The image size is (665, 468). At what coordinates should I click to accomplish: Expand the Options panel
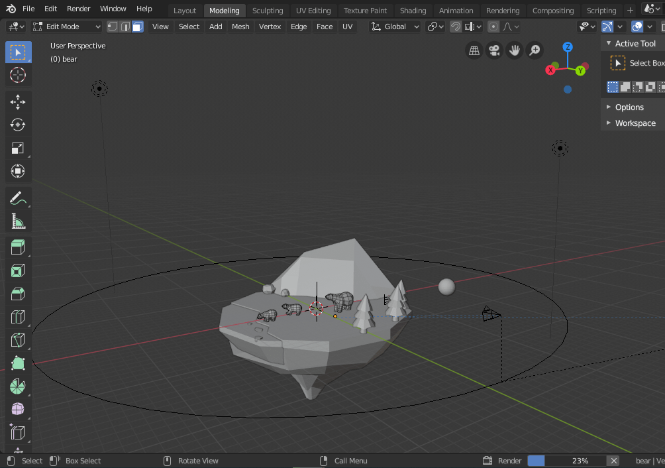[x=629, y=107]
